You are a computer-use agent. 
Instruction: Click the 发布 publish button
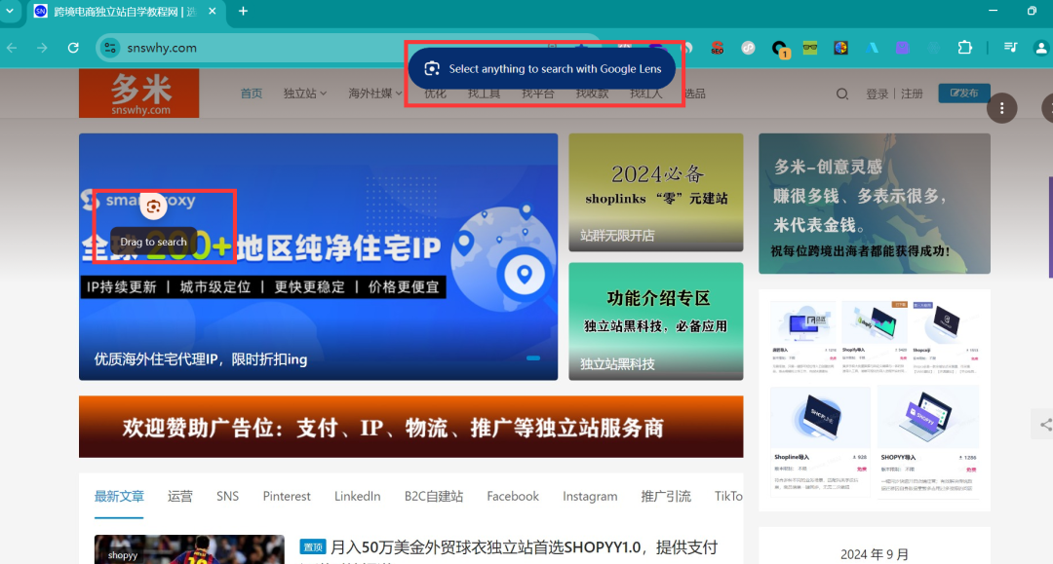click(963, 94)
